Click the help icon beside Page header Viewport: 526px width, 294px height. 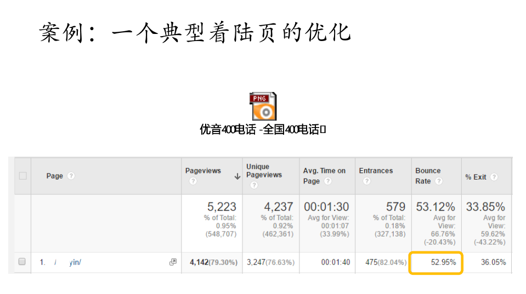click(71, 176)
